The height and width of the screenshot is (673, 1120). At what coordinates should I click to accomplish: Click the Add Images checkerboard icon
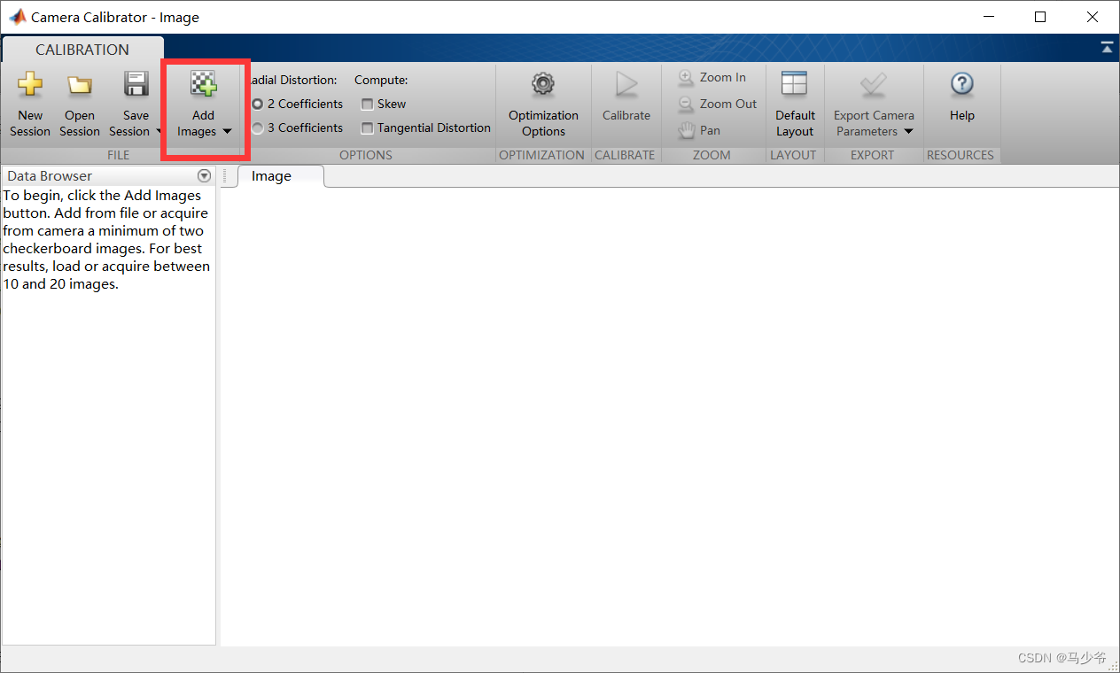204,84
